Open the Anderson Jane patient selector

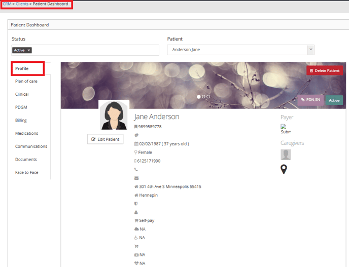point(240,50)
